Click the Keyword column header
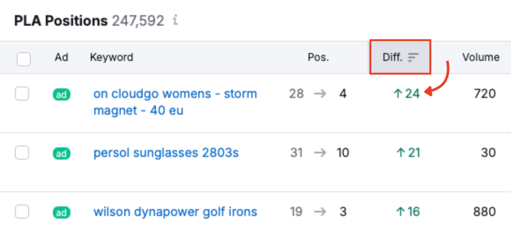The height and width of the screenshot is (250, 511). click(111, 57)
